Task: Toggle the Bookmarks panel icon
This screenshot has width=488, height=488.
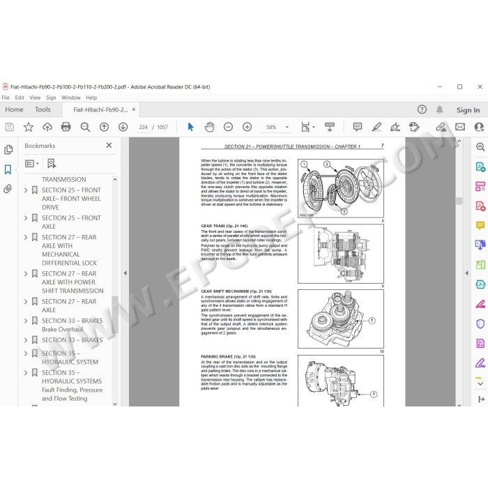Action: [8, 169]
